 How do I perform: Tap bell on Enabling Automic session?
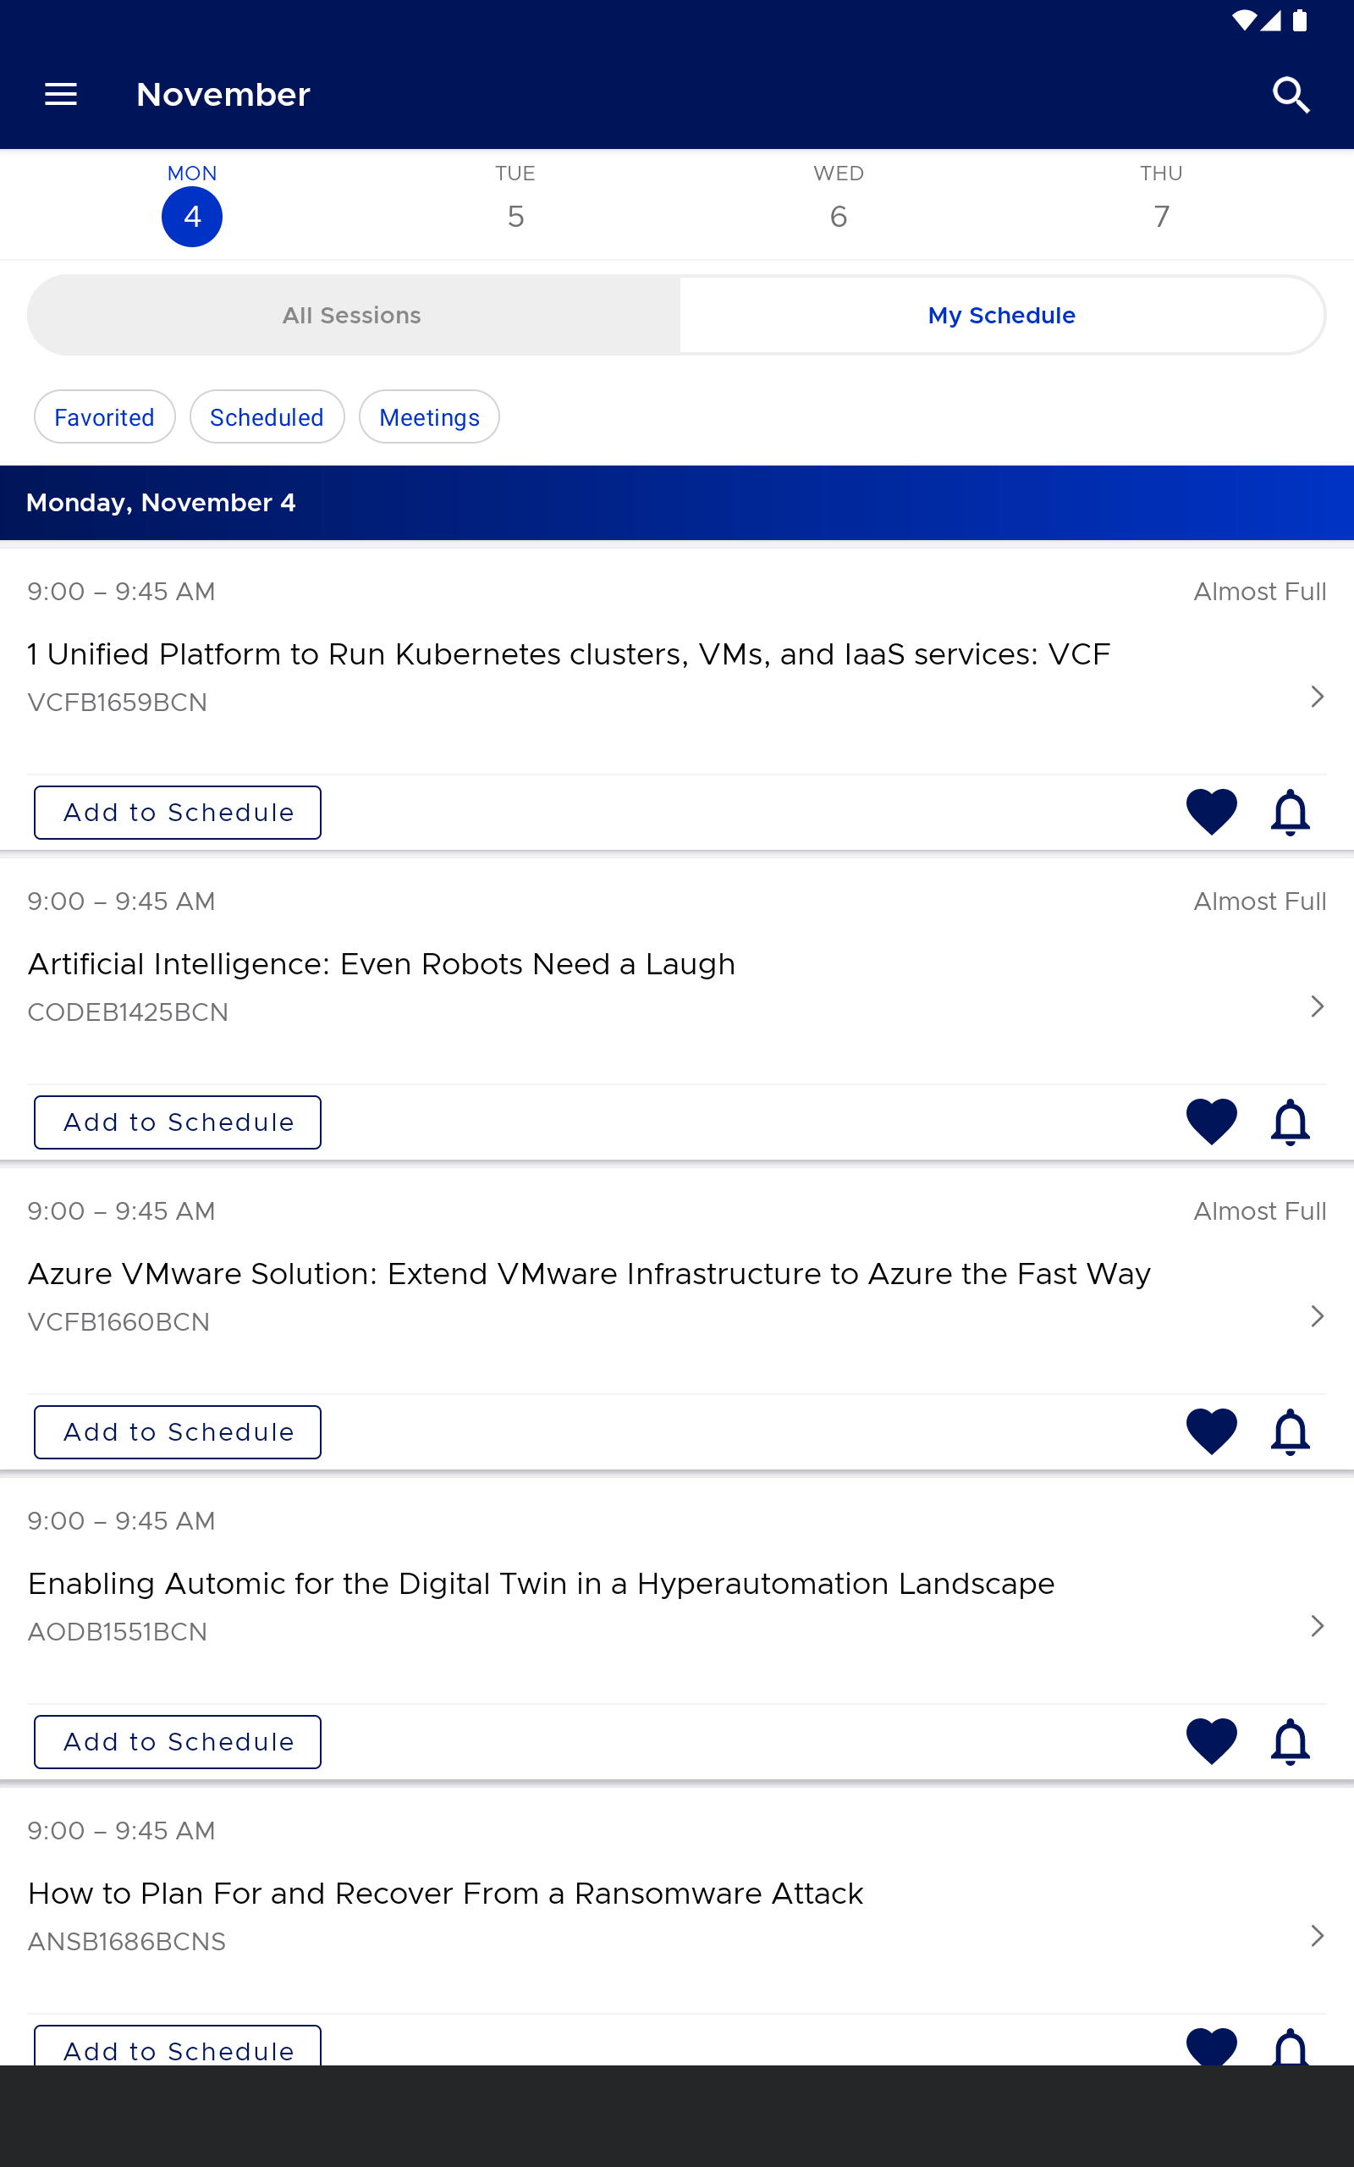(x=1290, y=1740)
